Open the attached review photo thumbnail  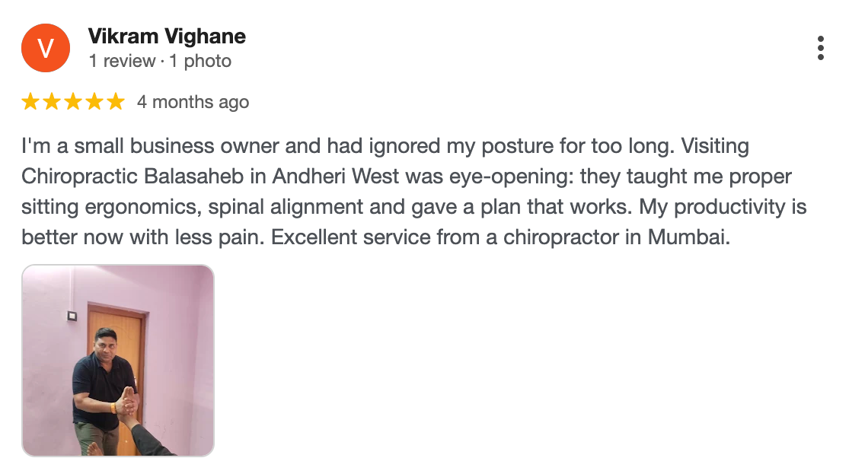(x=118, y=360)
